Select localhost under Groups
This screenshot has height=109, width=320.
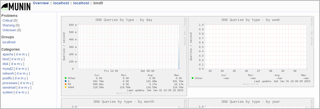coord(9,42)
